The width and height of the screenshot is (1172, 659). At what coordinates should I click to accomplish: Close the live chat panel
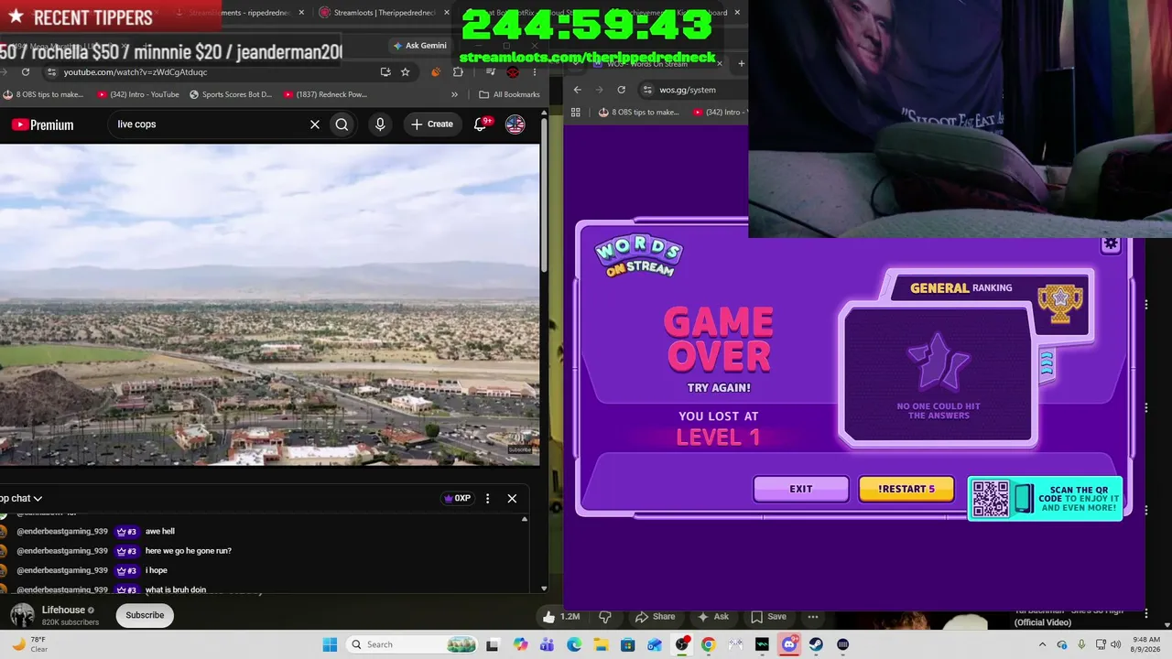point(512,499)
